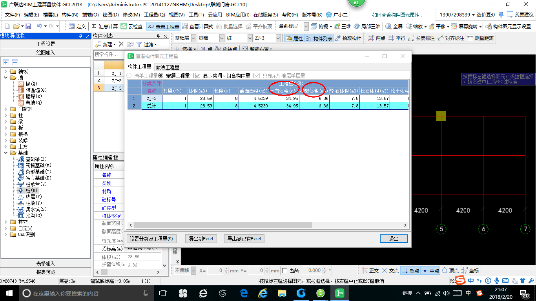Image resolution: width=536 pixels, height=301 pixels.
Task: Toggle 顶点 vertex snap
Action: click(x=450, y=270)
